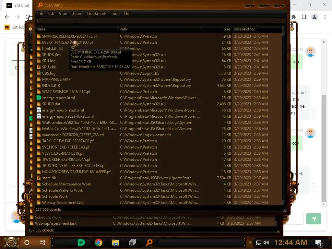Image resolution: width=332 pixels, height=249 pixels.
Task: Open the Chrome profile avatar icon
Action: click(314, 17)
